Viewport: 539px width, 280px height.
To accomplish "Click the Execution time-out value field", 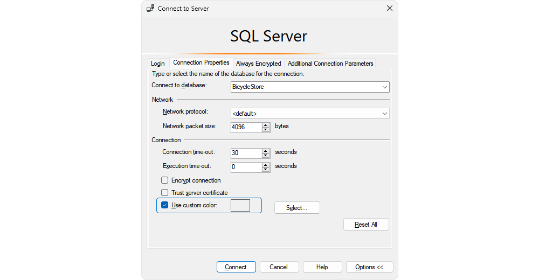I will [246, 167].
